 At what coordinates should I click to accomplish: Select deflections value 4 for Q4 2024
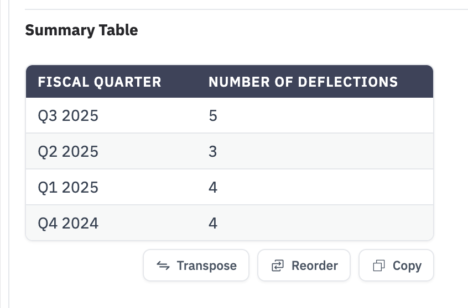(x=213, y=223)
